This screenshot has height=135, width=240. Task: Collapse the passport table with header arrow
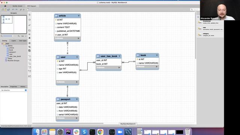(x=77, y=99)
